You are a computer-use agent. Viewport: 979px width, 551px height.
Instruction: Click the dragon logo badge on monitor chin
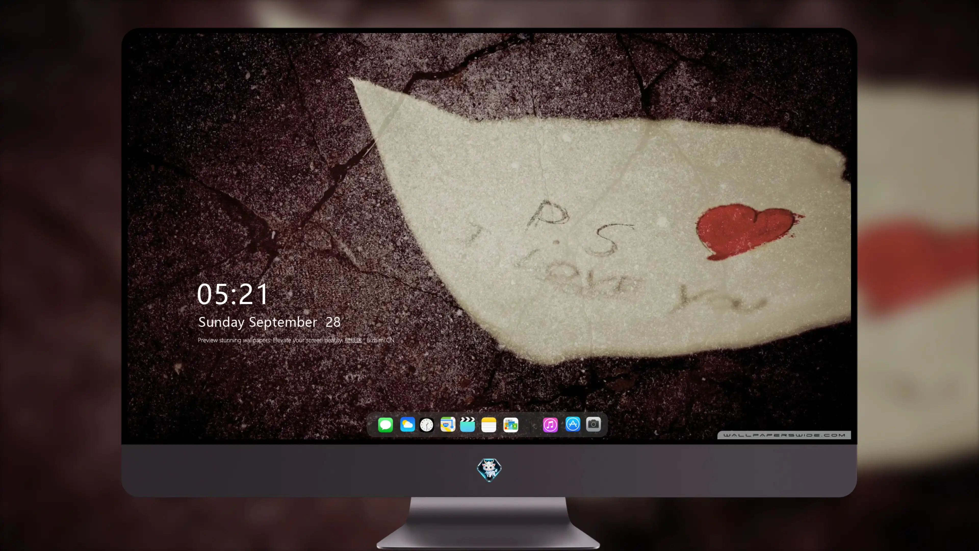489,470
